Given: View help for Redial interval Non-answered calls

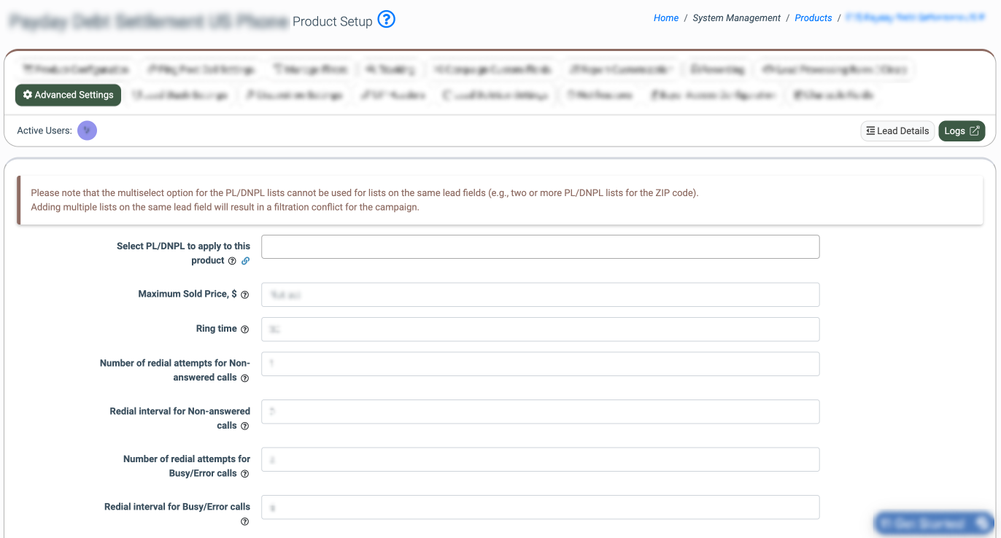Looking at the screenshot, I should pos(245,426).
